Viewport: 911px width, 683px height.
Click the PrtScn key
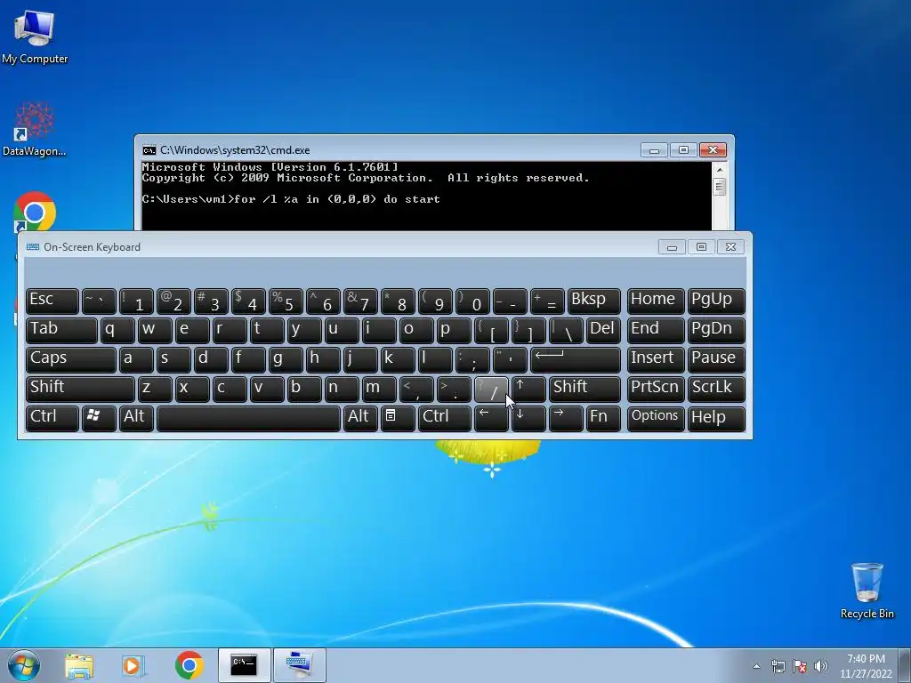(x=656, y=390)
